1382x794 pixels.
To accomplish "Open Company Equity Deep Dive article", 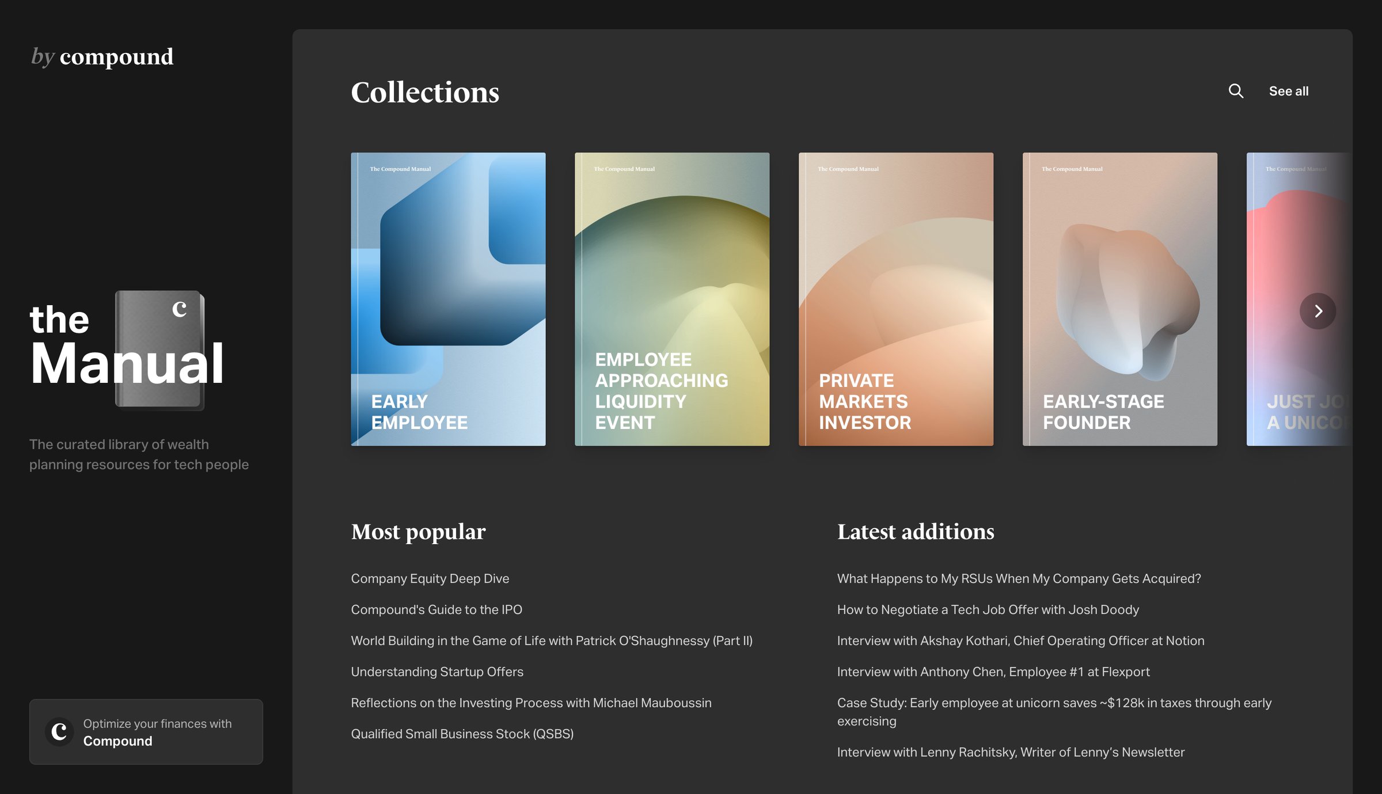I will pos(430,578).
